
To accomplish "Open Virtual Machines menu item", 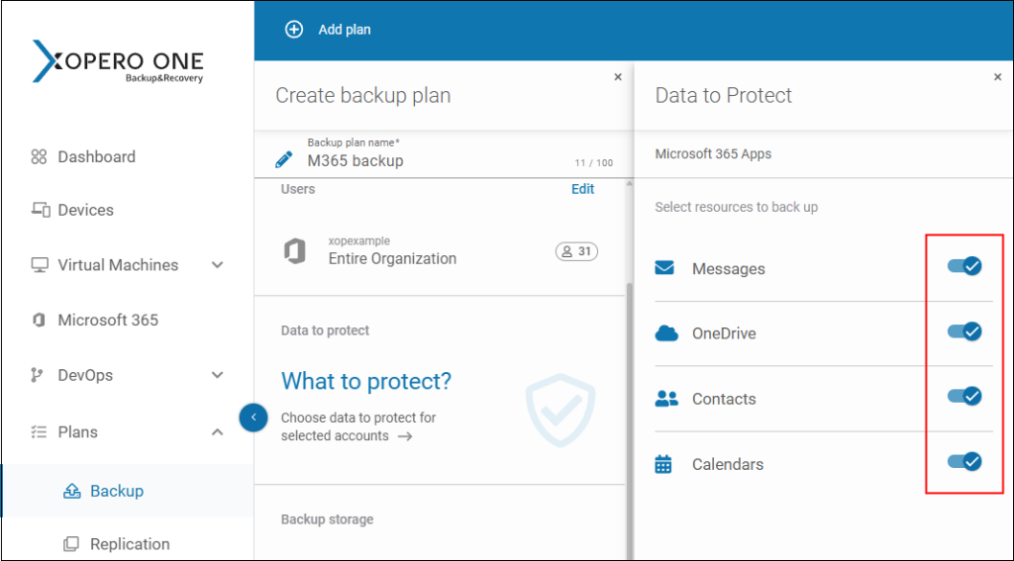I will click(118, 265).
